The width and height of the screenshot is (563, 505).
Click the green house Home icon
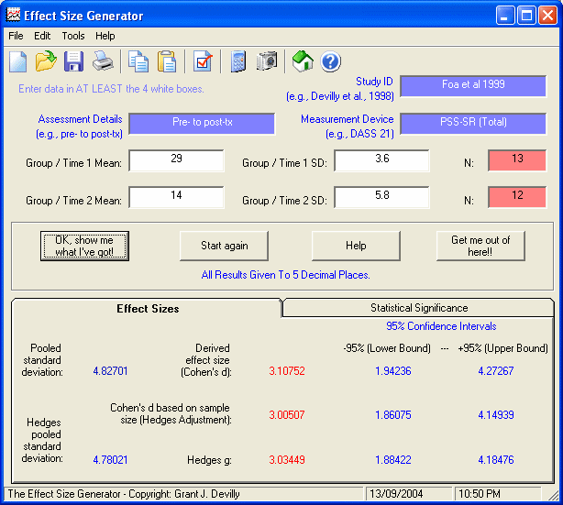(303, 61)
